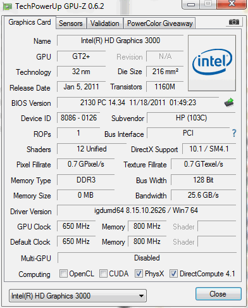The height and width of the screenshot is (308, 248).
Task: Uncheck the PhysX checkbox
Action: (139, 274)
